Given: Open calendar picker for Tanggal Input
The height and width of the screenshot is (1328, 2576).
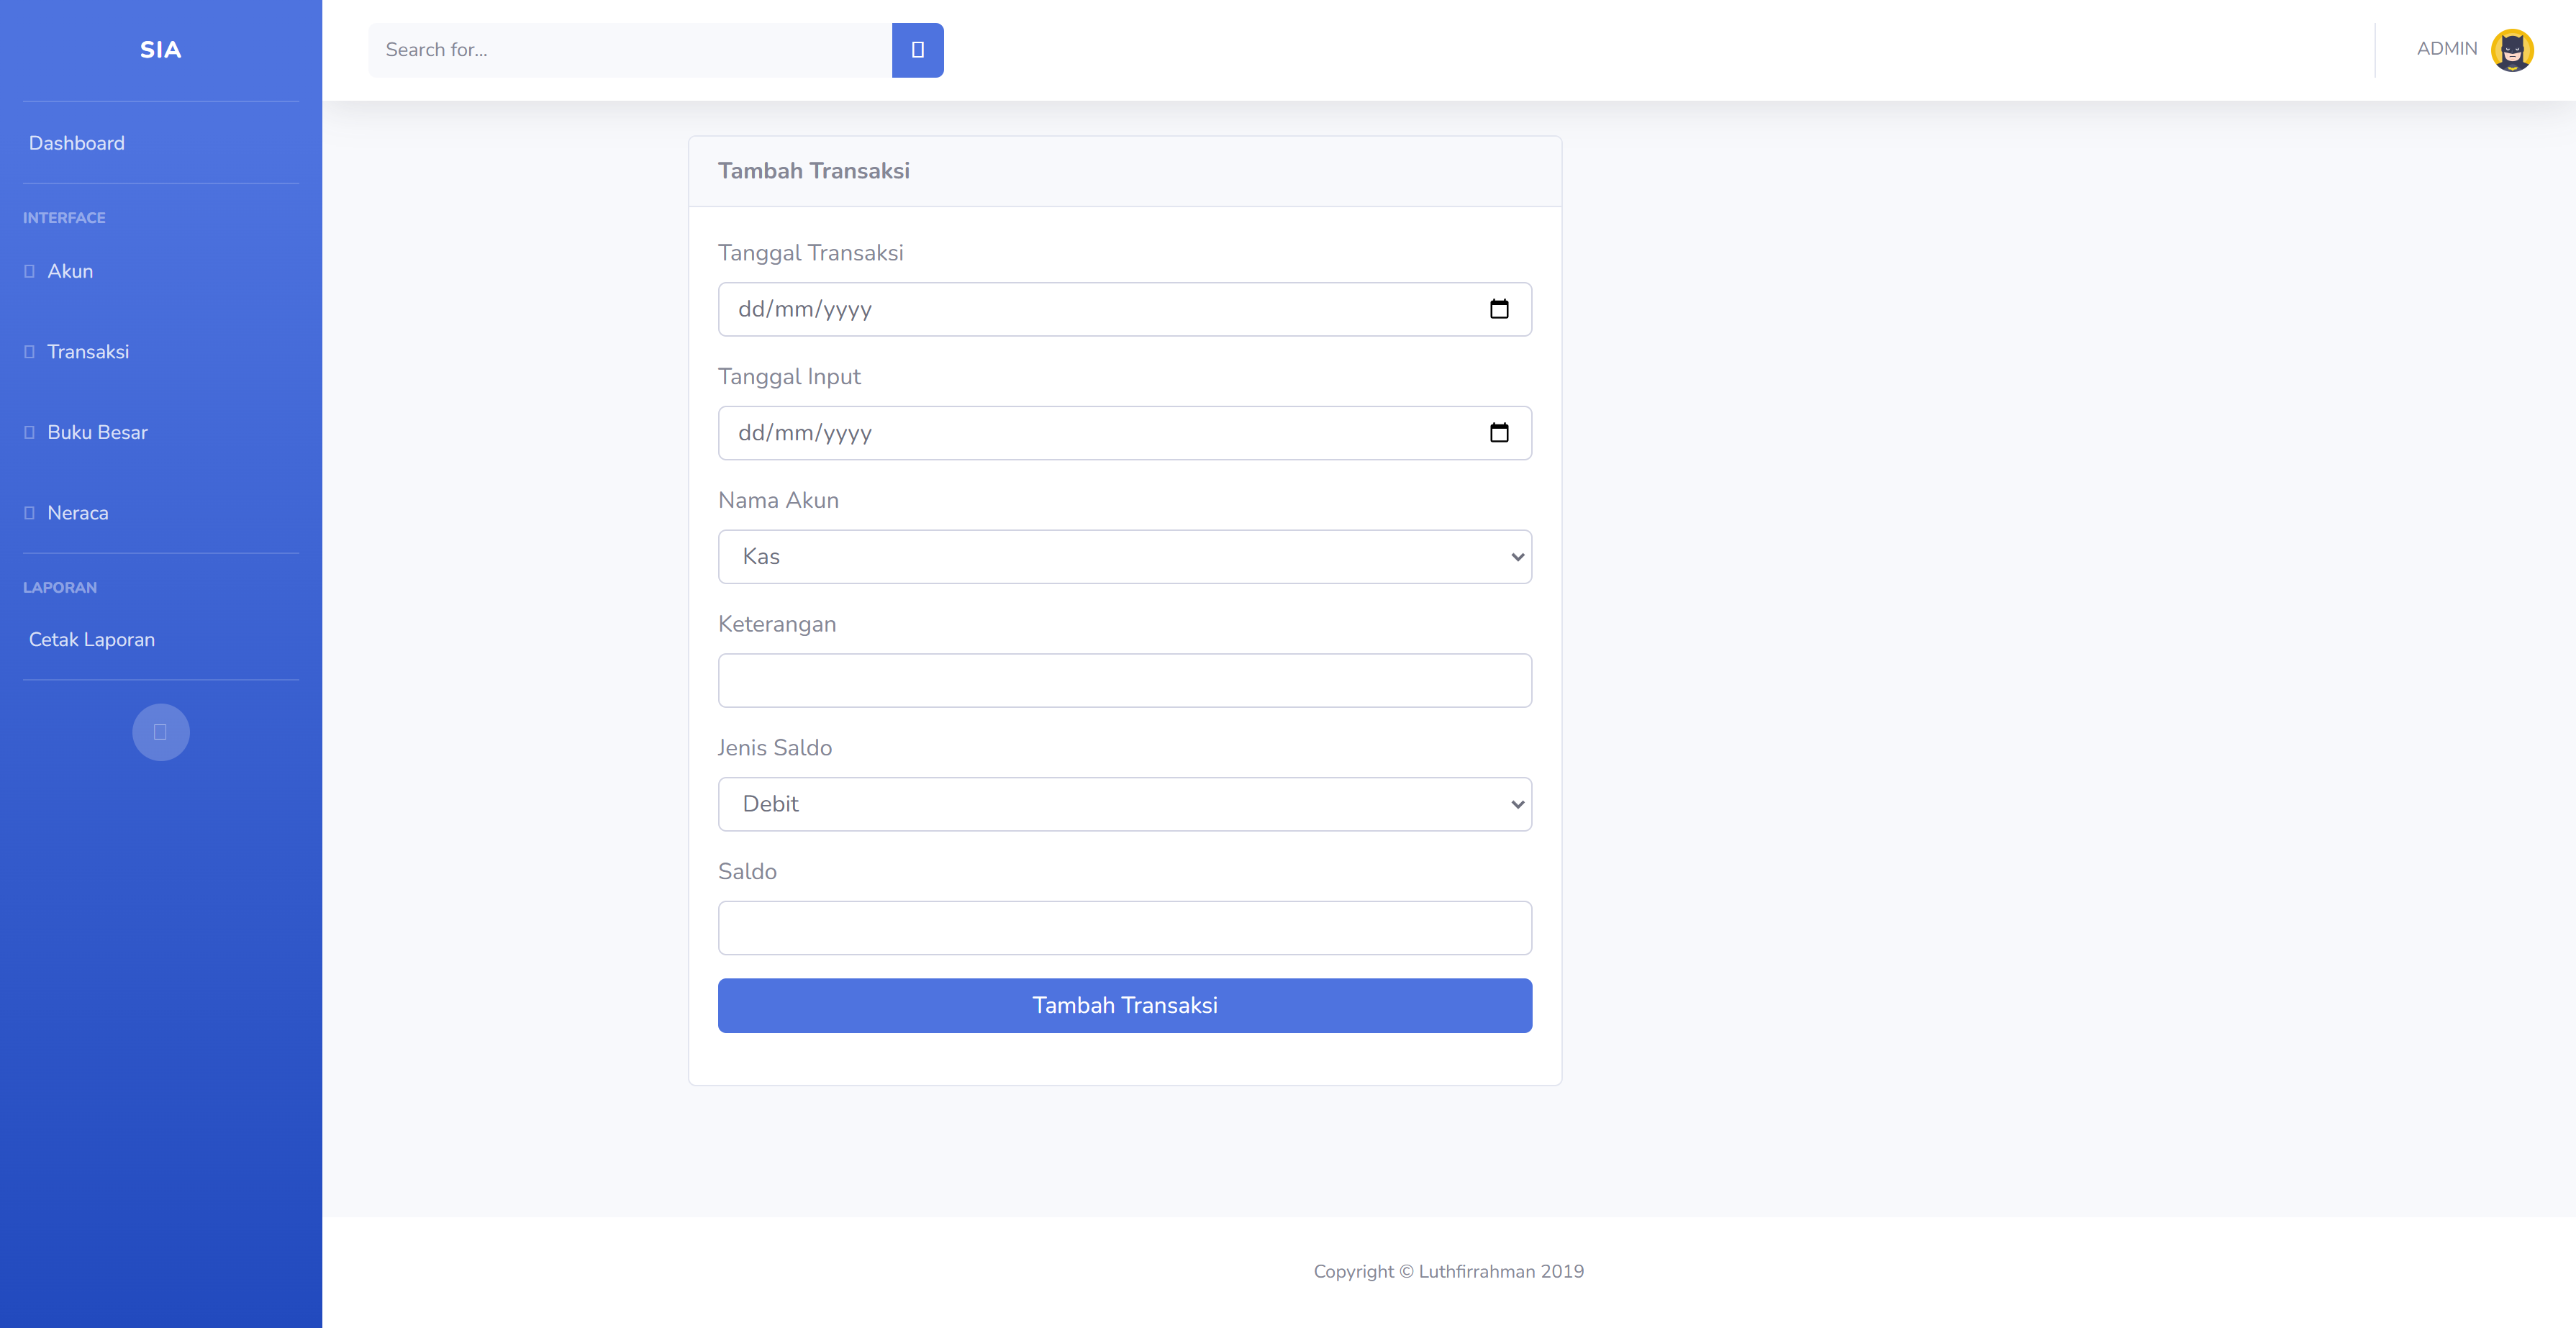Looking at the screenshot, I should 1498,433.
